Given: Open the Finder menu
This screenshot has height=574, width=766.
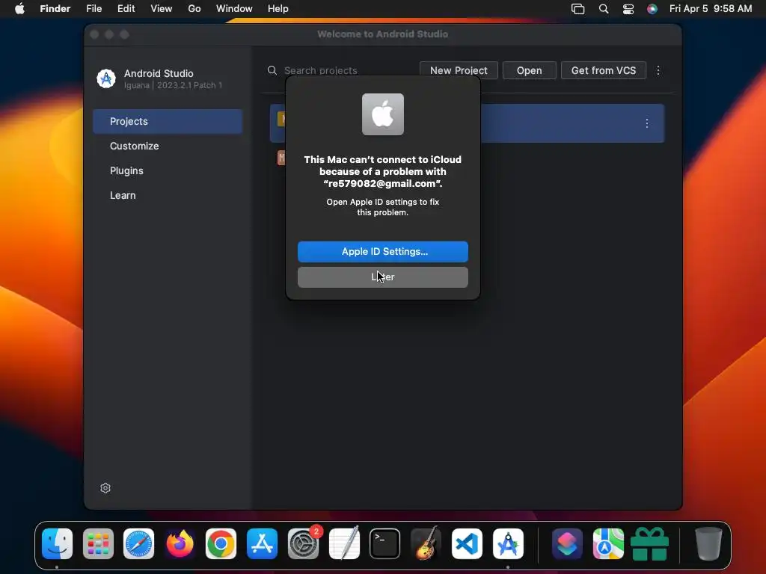Looking at the screenshot, I should [x=55, y=9].
